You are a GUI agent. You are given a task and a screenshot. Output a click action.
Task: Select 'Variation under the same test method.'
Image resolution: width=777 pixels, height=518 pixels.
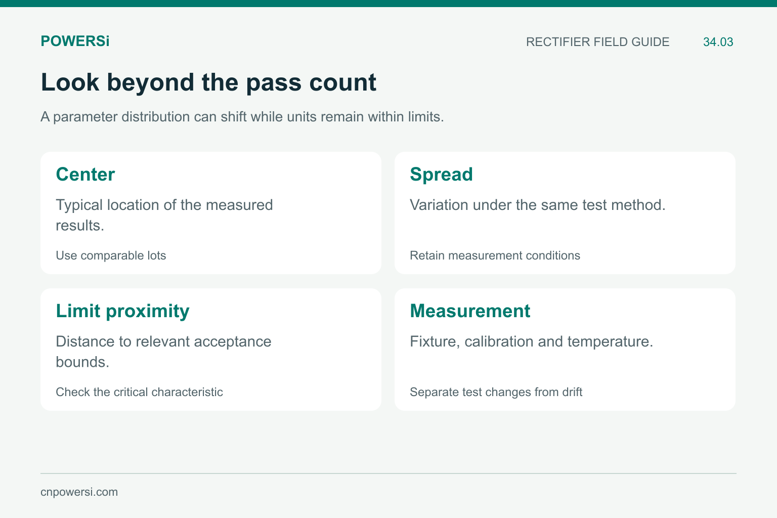click(538, 205)
